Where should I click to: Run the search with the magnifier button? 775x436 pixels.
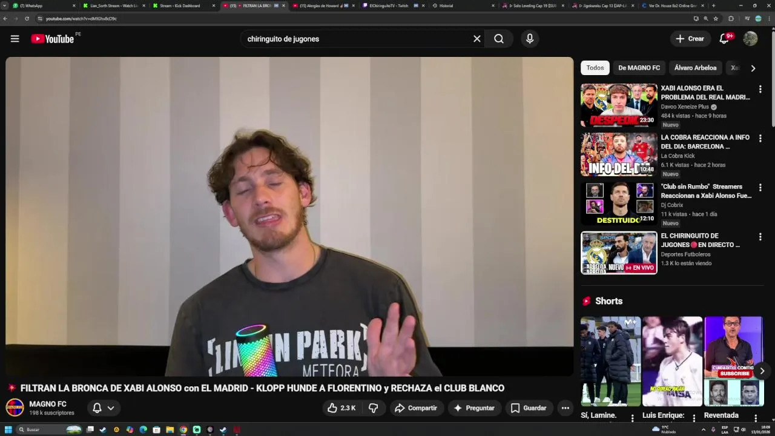(499, 39)
